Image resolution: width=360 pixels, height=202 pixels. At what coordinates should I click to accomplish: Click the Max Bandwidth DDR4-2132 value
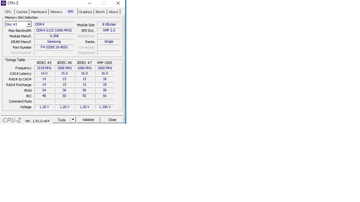click(54, 30)
